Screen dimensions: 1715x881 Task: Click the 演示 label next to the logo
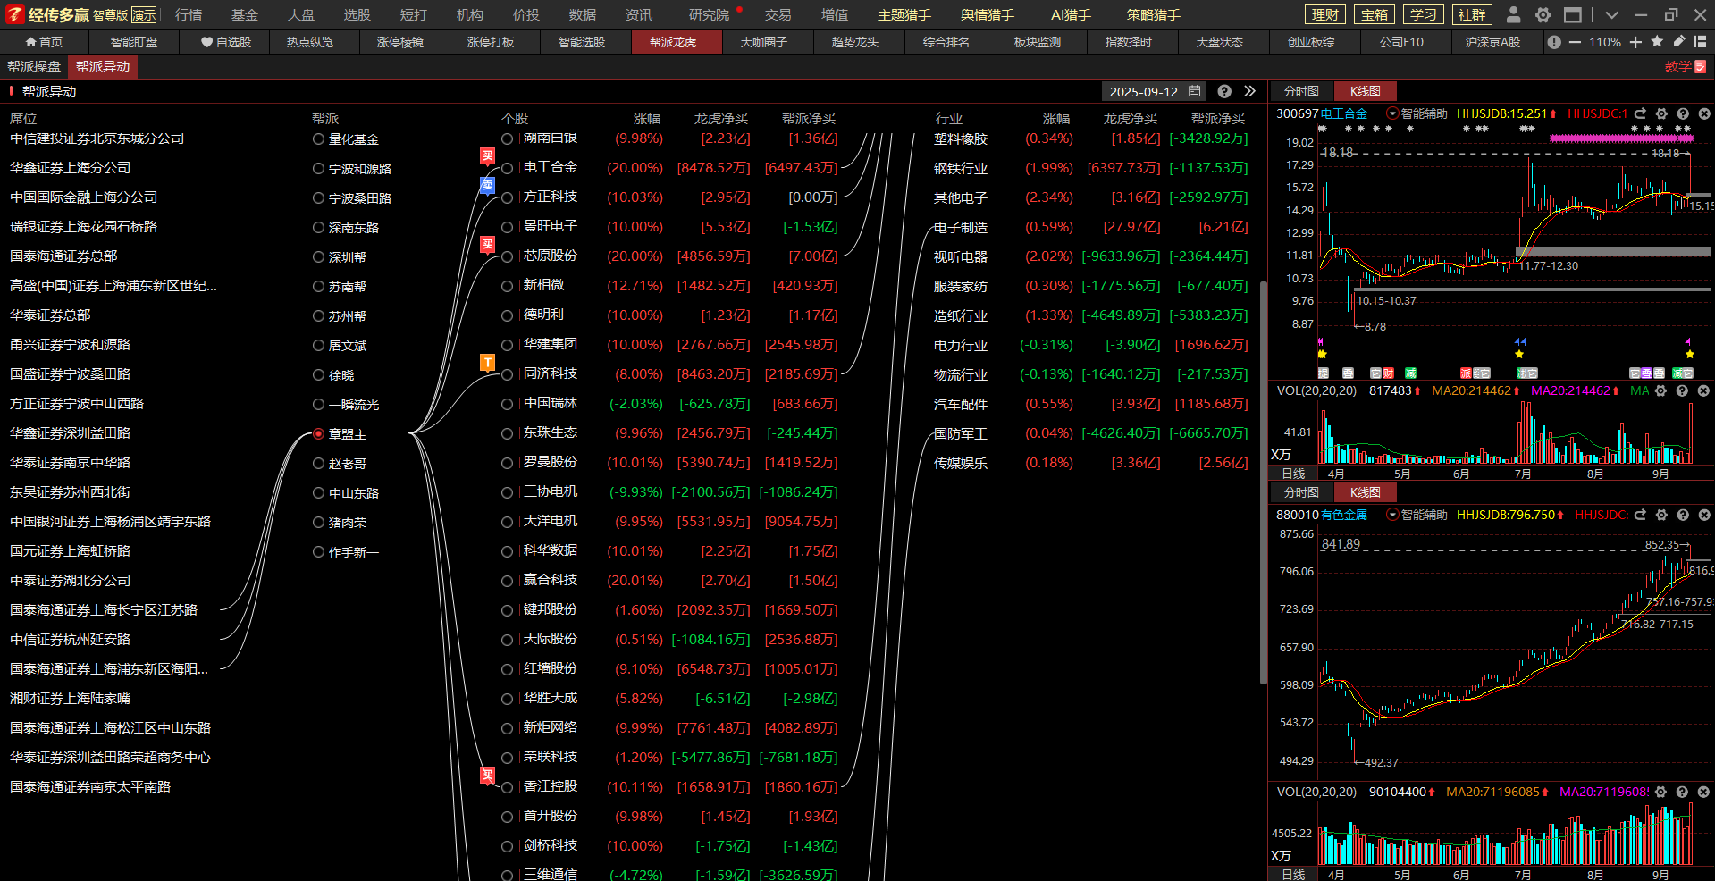pyautogui.click(x=144, y=15)
